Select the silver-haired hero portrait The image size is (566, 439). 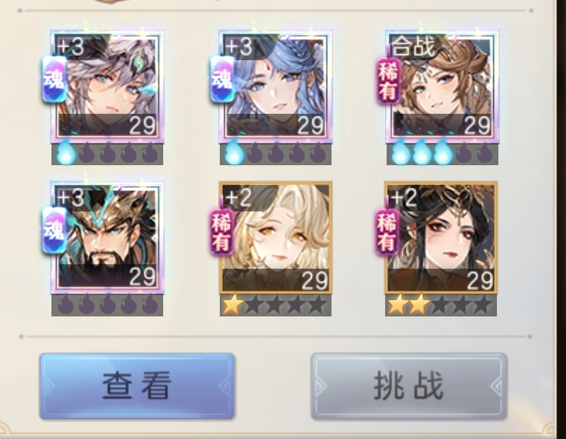pos(107,87)
